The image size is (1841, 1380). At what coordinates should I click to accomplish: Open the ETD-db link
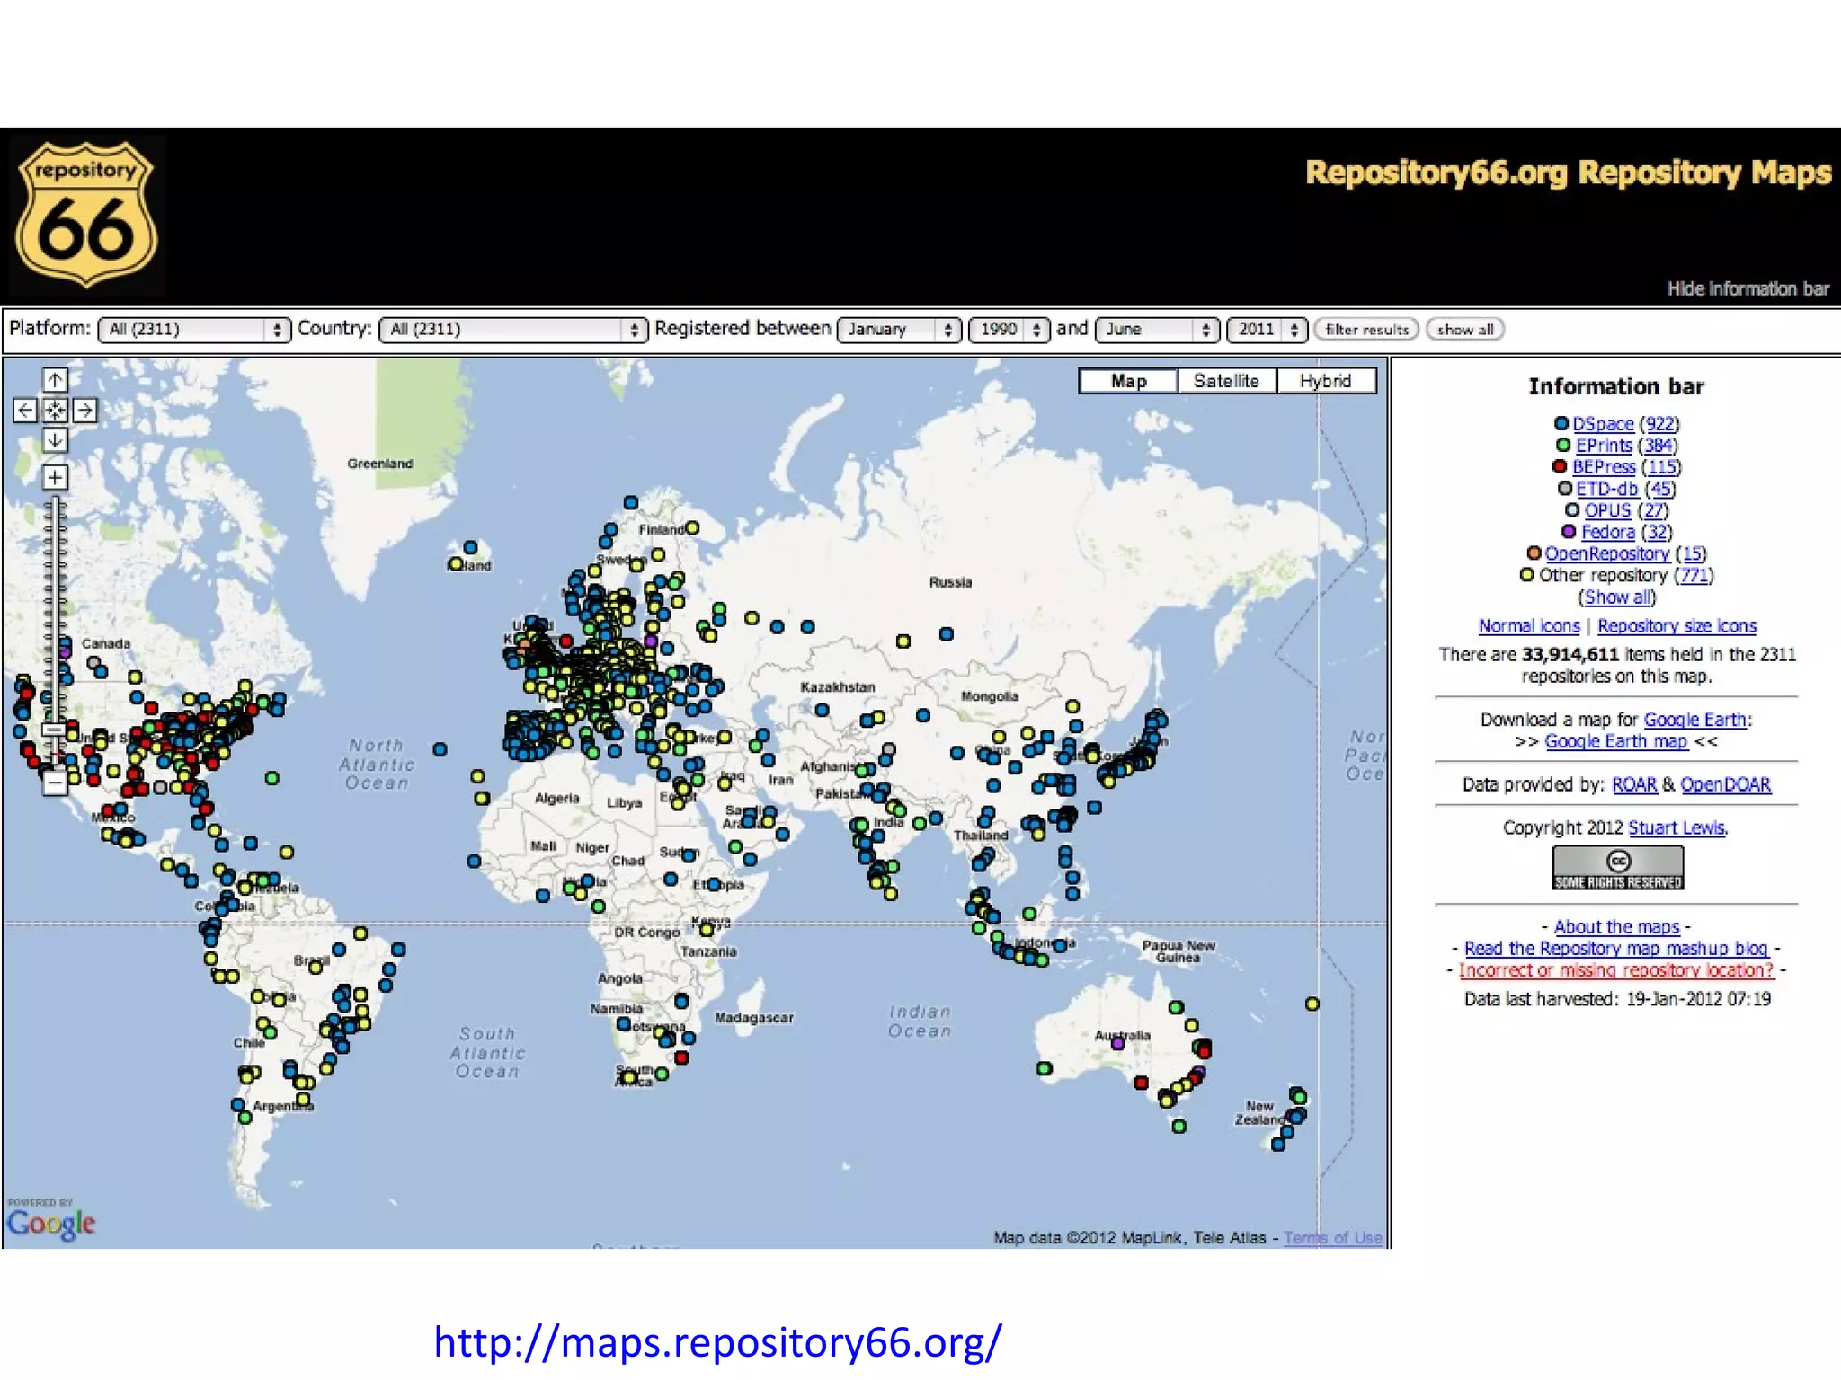click(x=1607, y=489)
